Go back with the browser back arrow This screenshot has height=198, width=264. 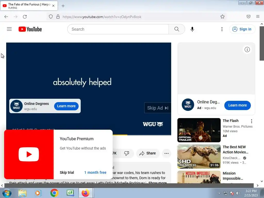(x=6, y=17)
